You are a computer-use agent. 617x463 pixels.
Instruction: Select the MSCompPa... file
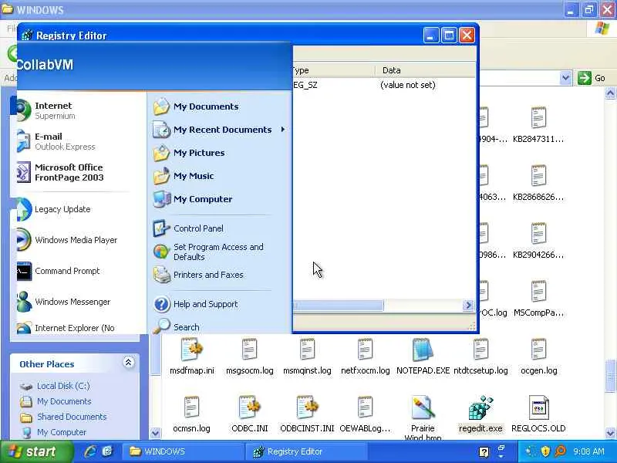tap(538, 299)
